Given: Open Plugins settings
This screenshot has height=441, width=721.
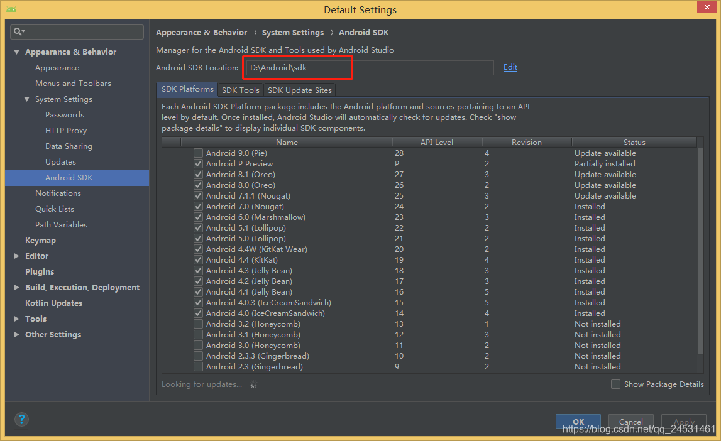Looking at the screenshot, I should tap(40, 271).
